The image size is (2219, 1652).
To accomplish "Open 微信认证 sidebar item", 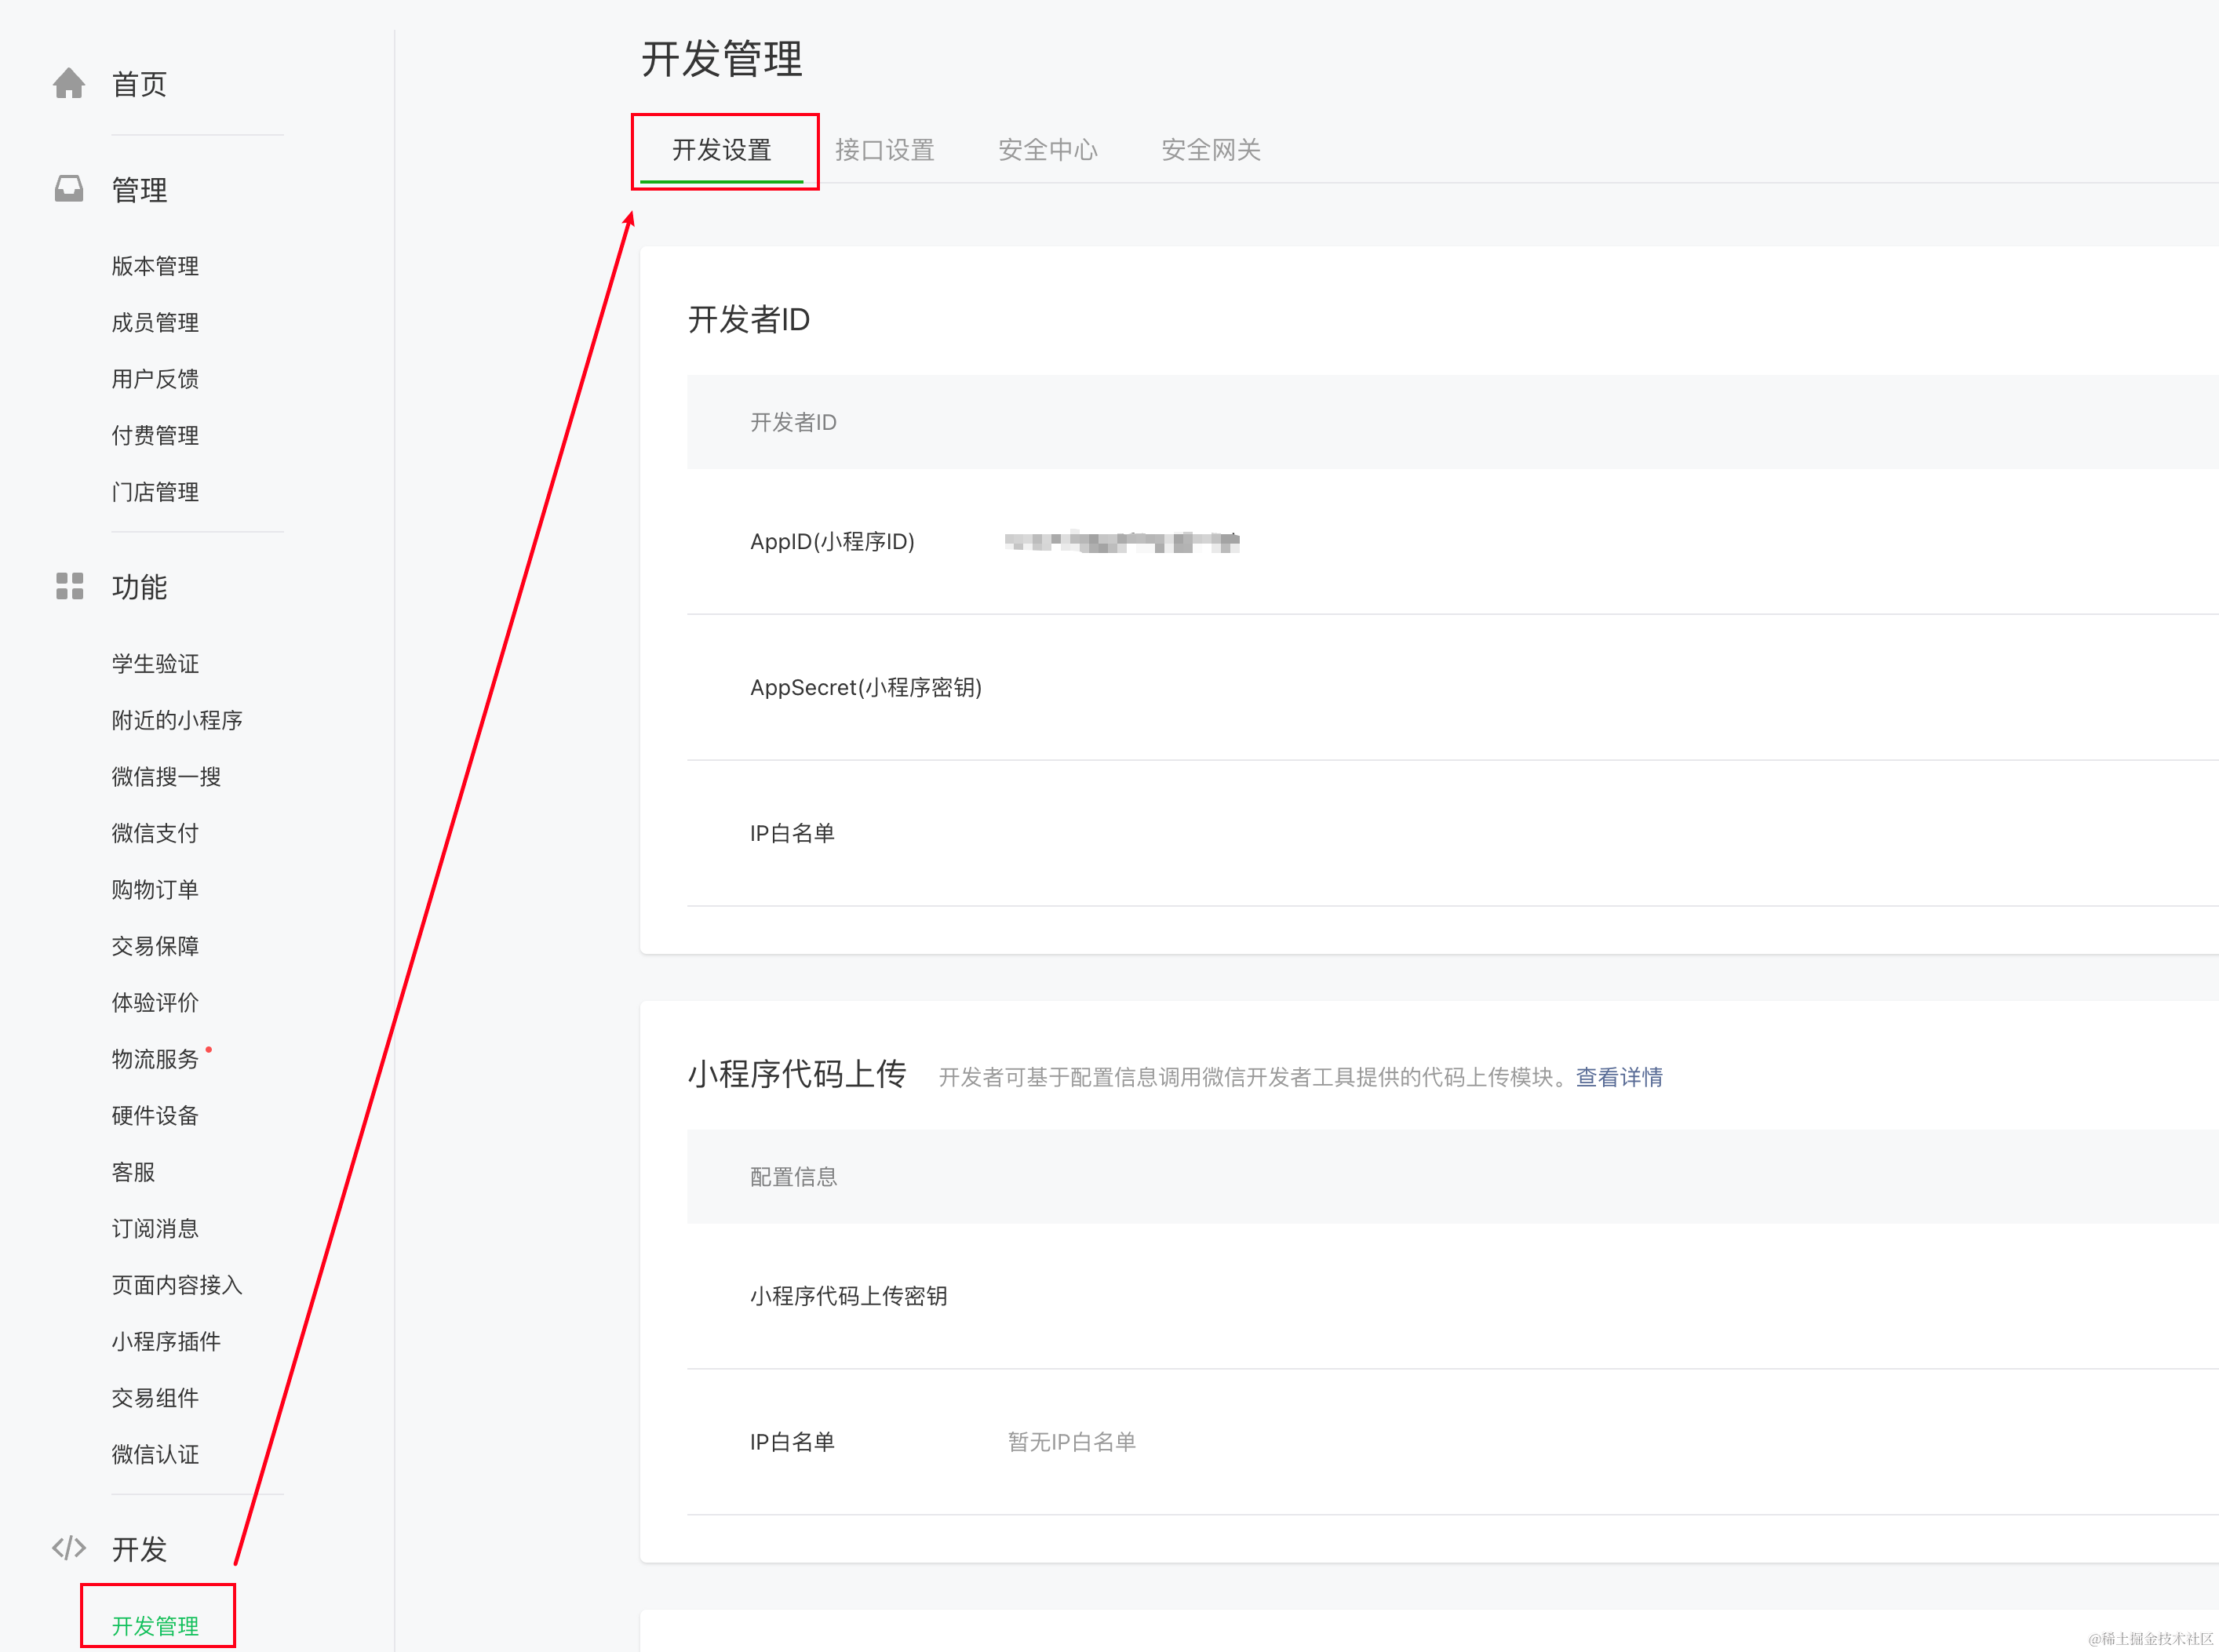I will 155,1454.
